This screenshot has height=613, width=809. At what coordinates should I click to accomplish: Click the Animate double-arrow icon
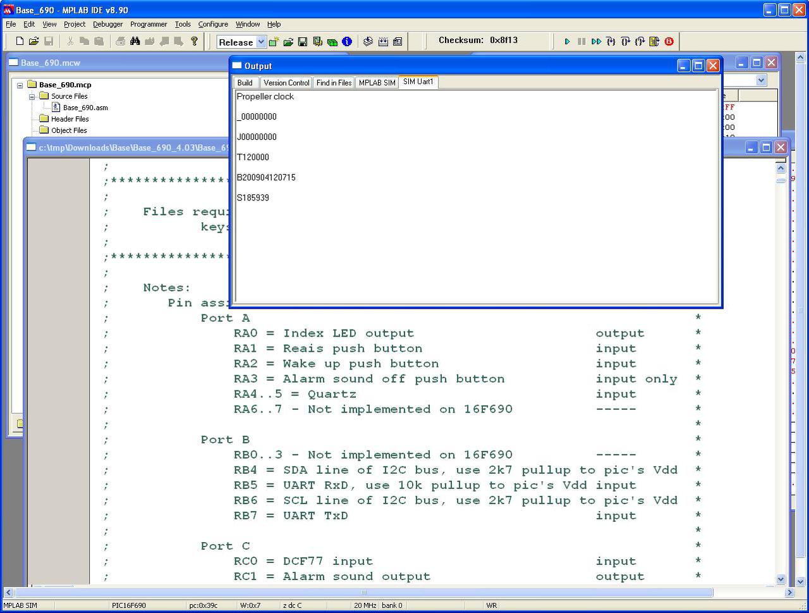click(596, 41)
